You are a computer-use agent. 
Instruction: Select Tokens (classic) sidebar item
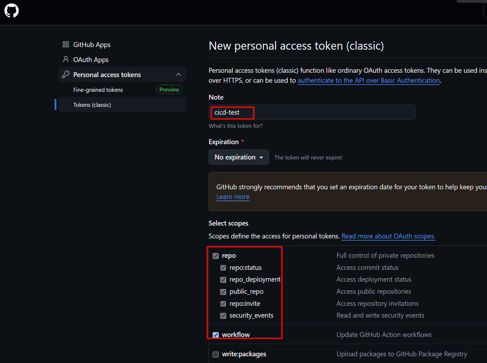click(122, 104)
